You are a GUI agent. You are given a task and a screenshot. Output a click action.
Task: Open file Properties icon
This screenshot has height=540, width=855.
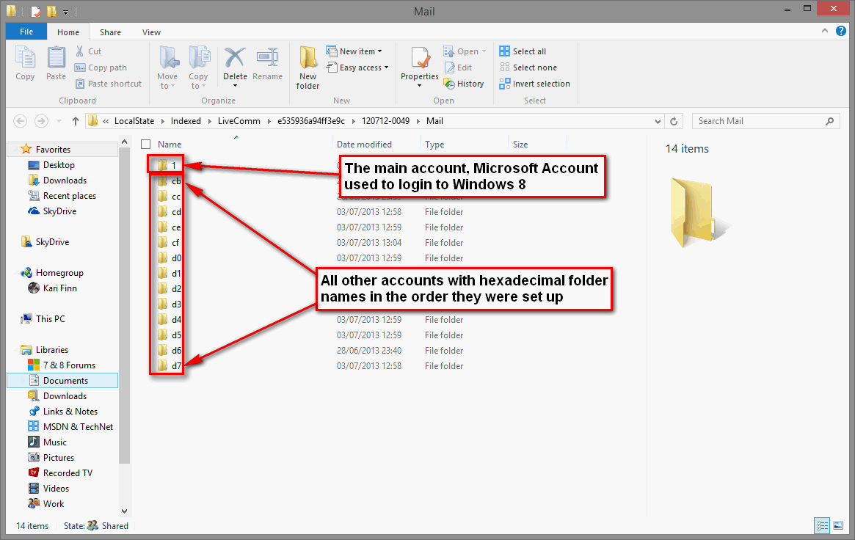pos(420,59)
